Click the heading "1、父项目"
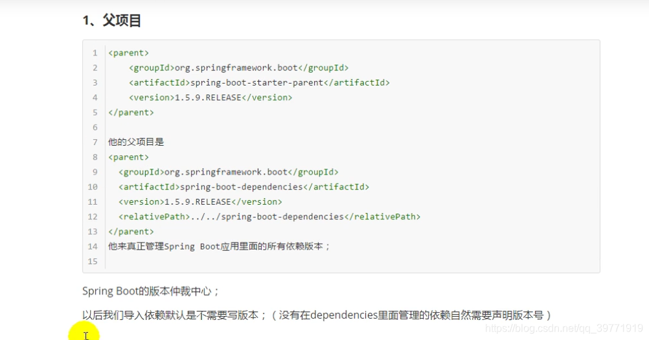This screenshot has height=340, width=649. coord(112,20)
